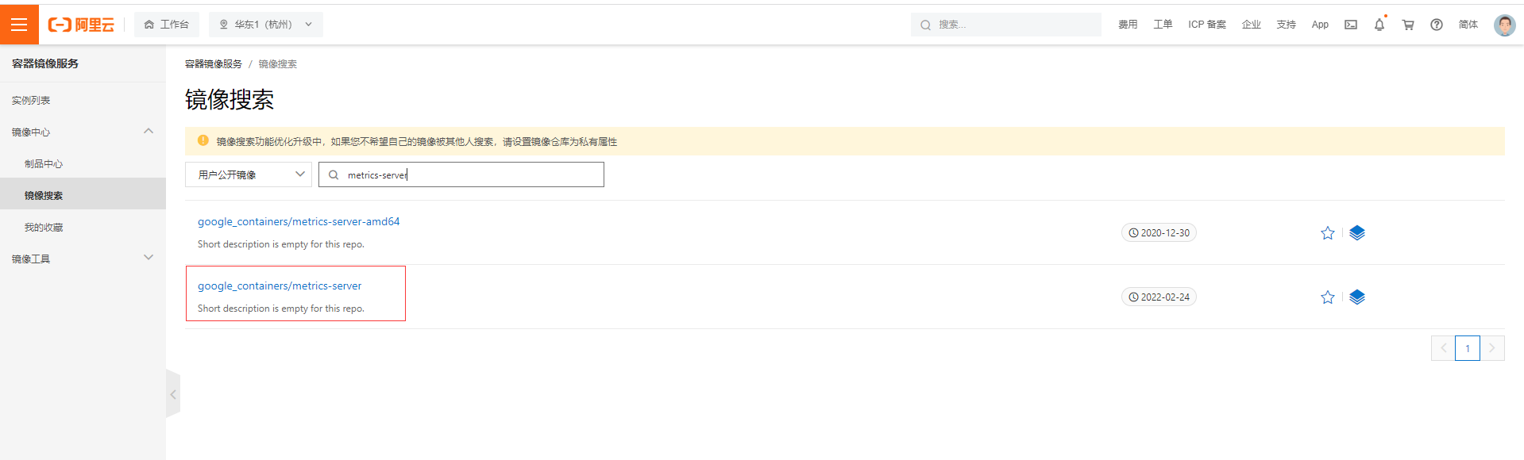
Task: Open the ICP 备案 menu
Action: [1207, 25]
